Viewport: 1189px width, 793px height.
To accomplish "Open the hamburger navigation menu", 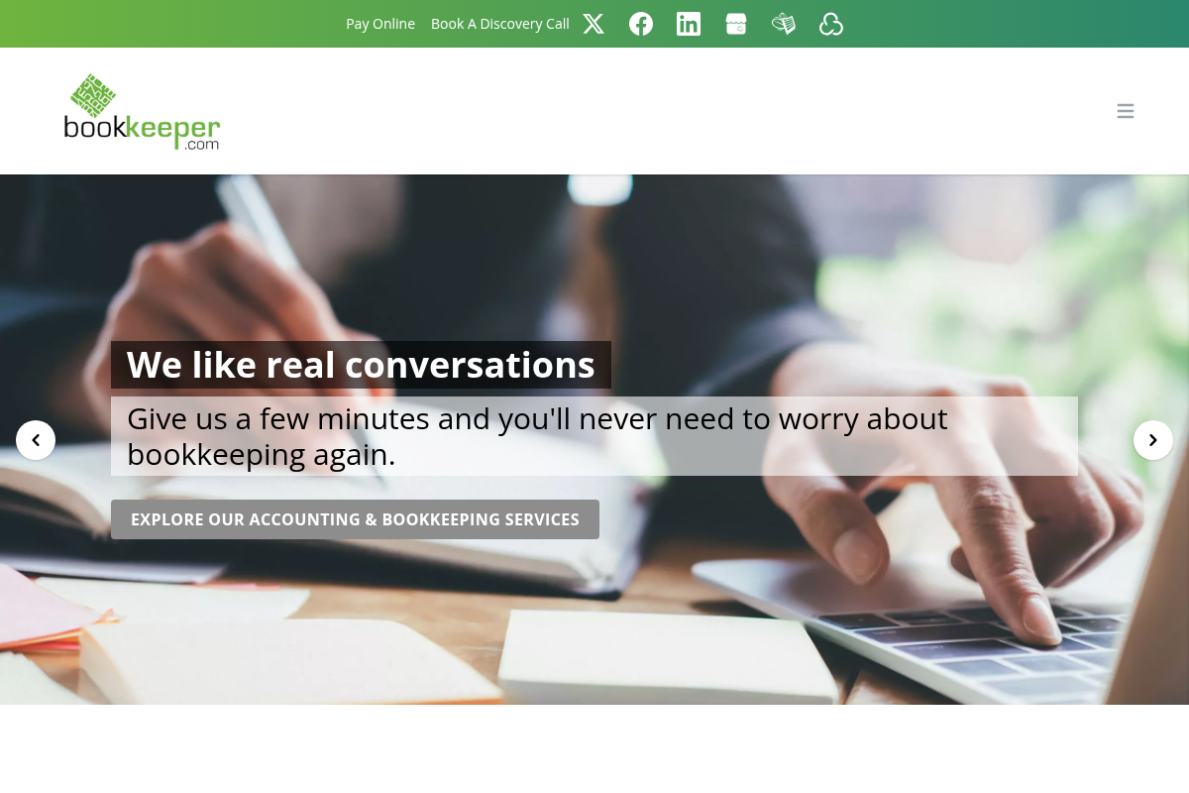I will click(x=1126, y=111).
